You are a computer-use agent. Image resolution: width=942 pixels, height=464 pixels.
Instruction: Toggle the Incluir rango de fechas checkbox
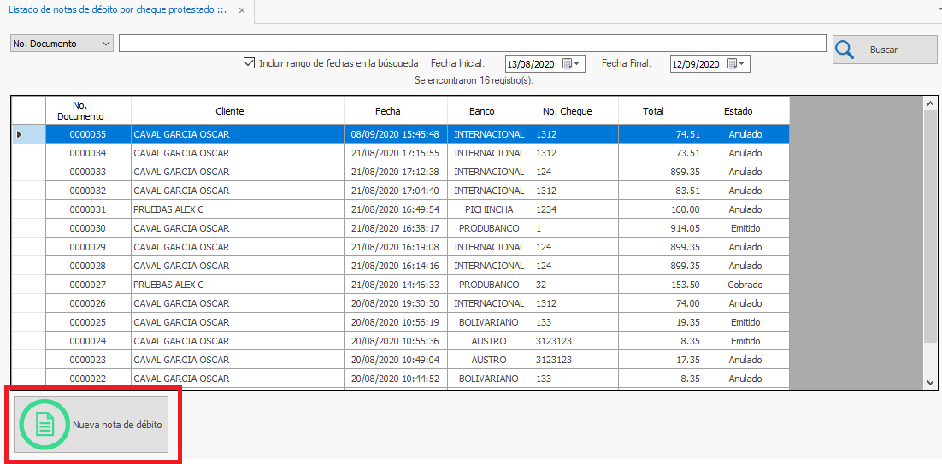point(250,63)
